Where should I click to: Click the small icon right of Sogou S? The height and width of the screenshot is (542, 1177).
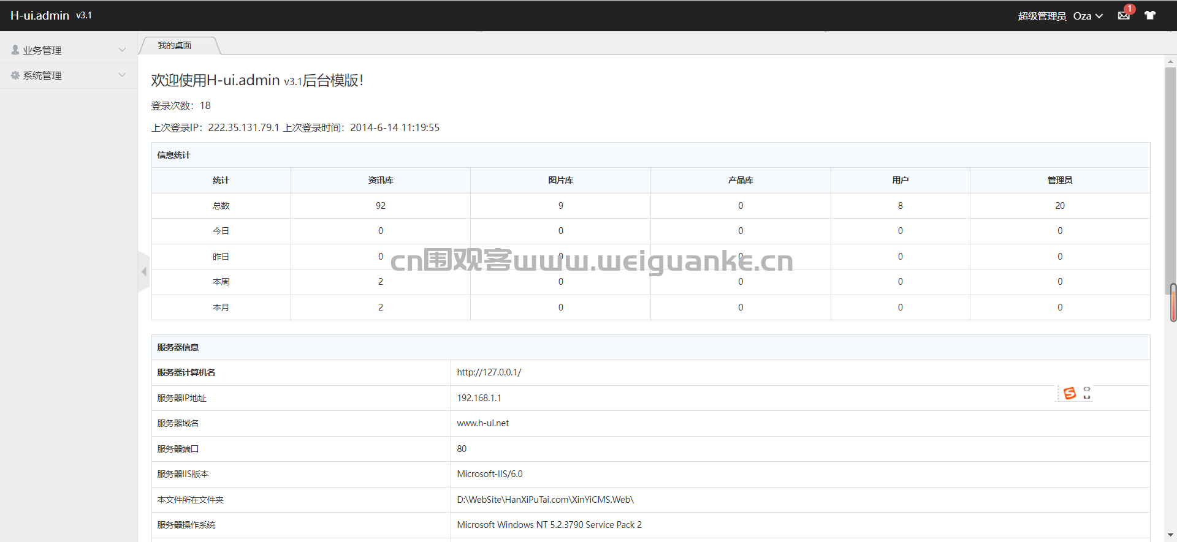pos(1087,393)
